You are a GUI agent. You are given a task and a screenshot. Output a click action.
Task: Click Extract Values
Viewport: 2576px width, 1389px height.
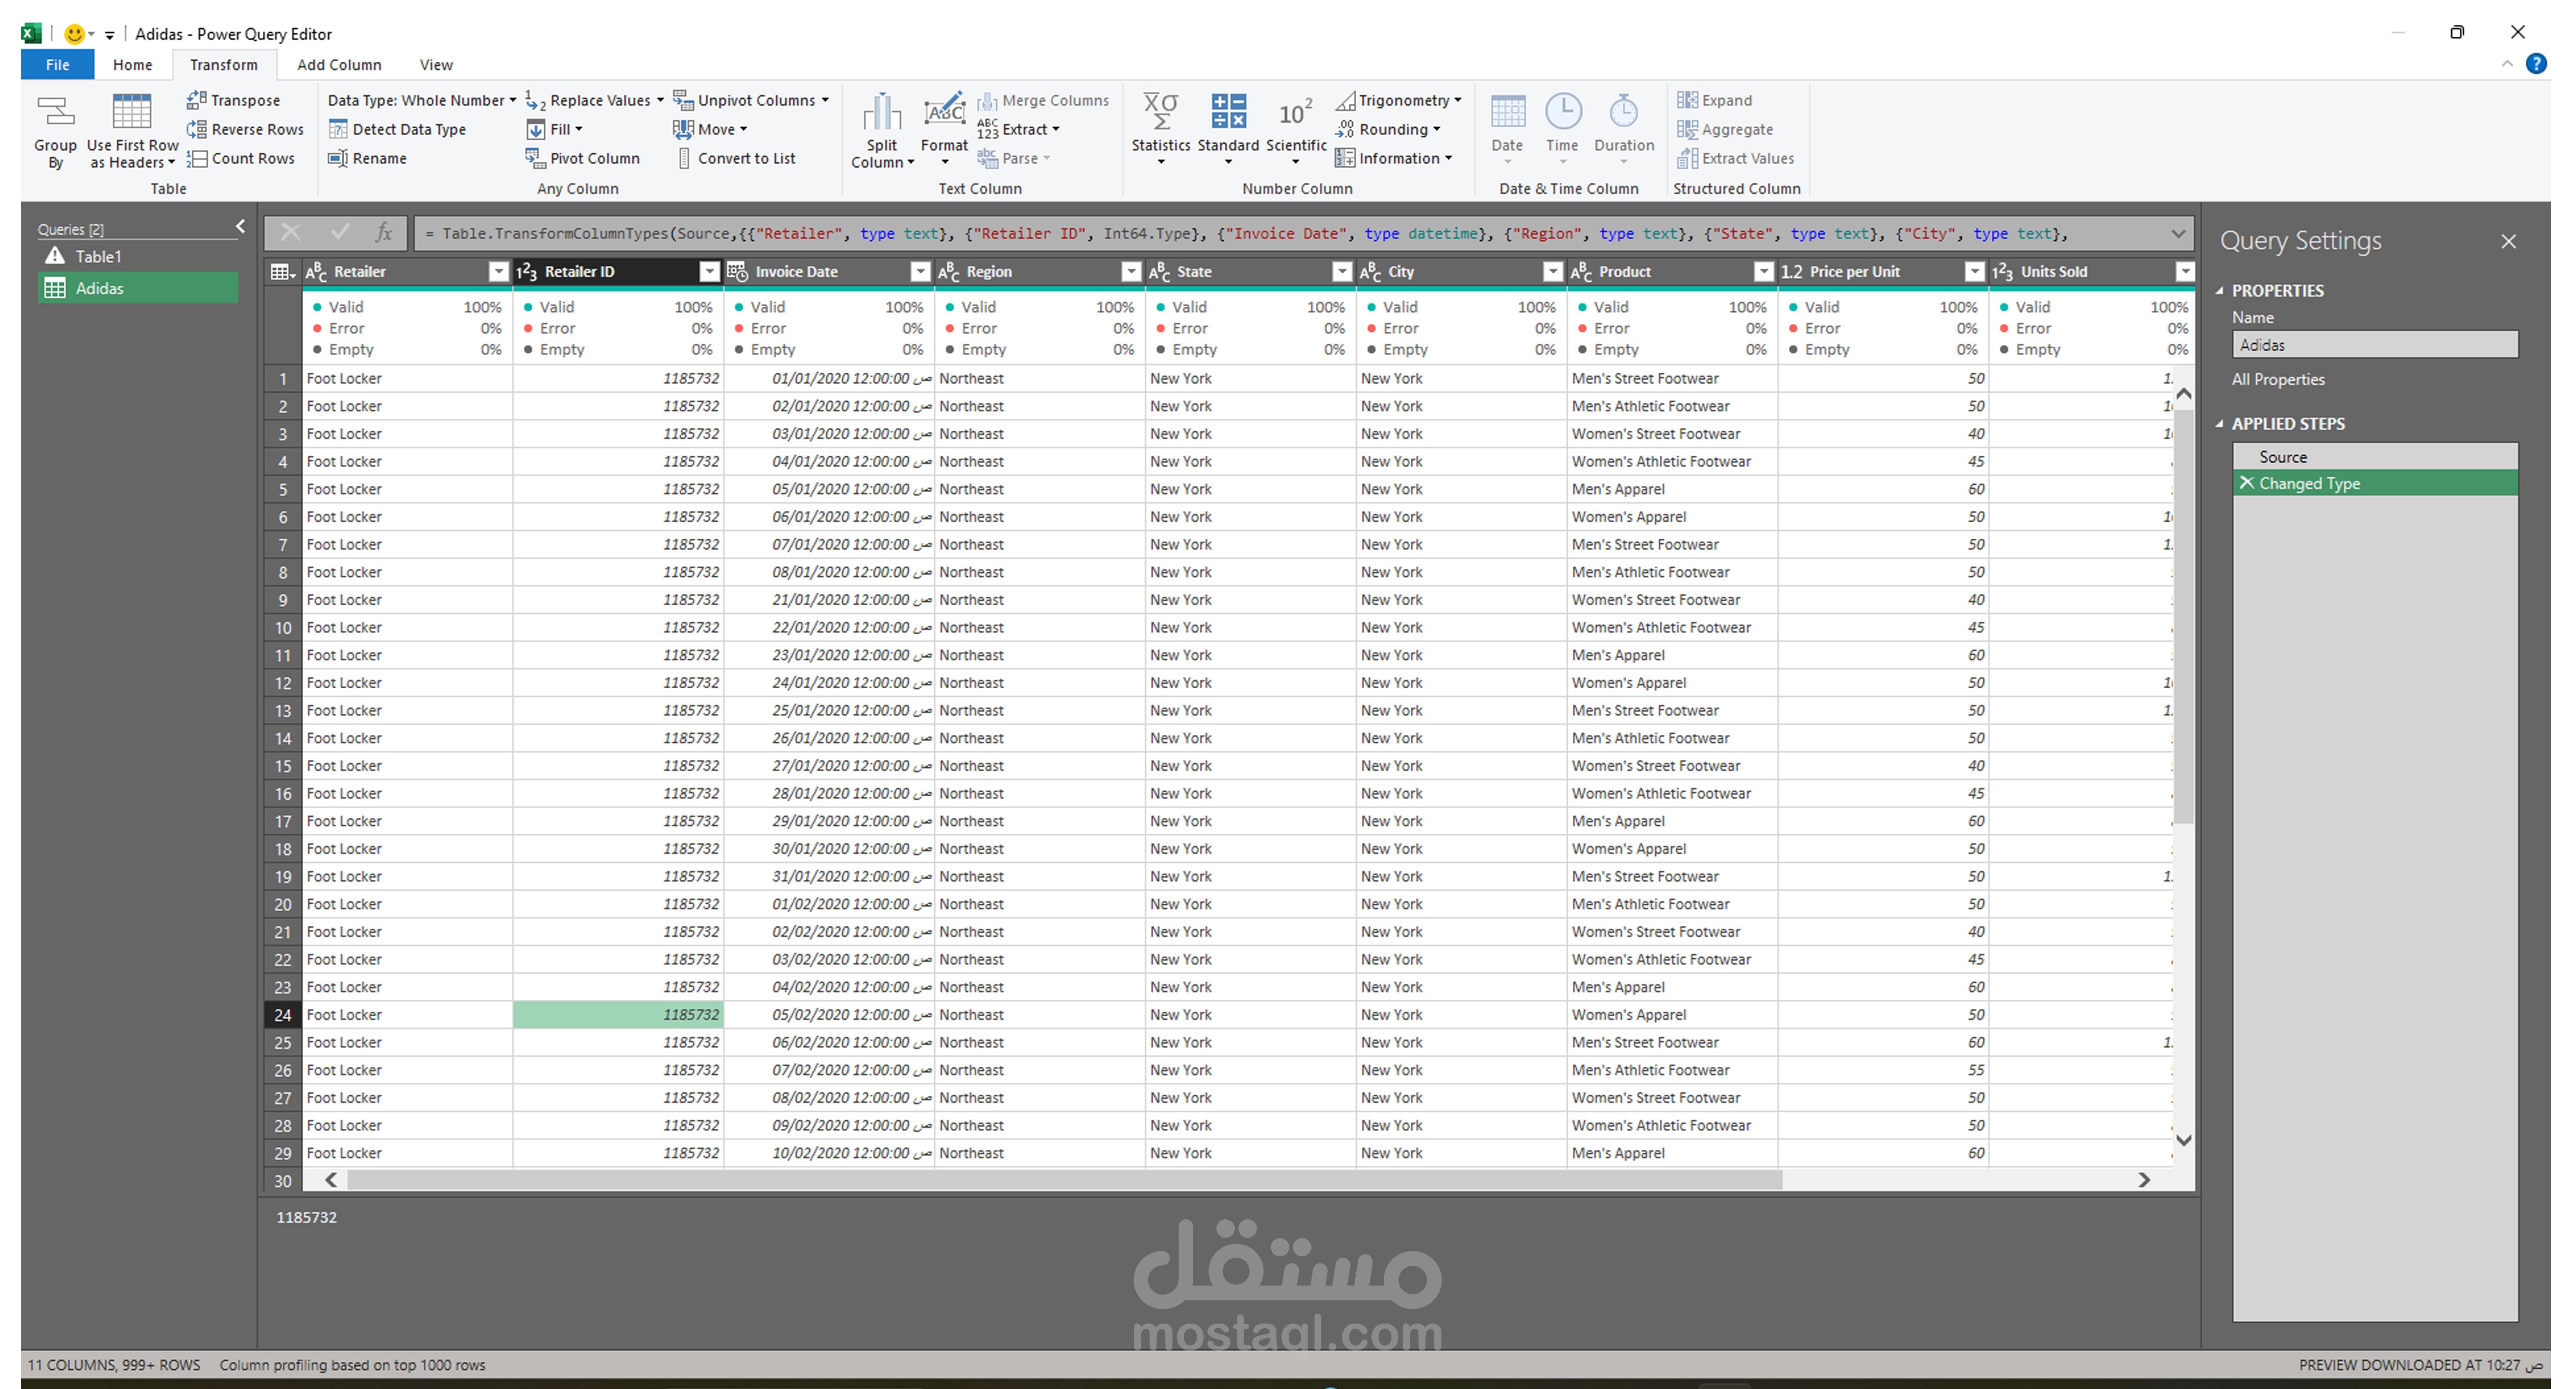click(1736, 158)
